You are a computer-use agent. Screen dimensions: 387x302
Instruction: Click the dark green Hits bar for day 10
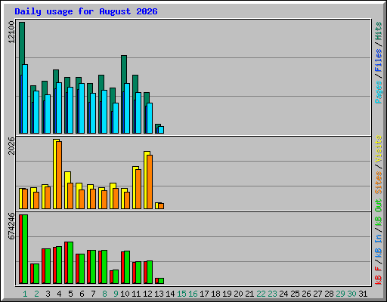coord(124,69)
